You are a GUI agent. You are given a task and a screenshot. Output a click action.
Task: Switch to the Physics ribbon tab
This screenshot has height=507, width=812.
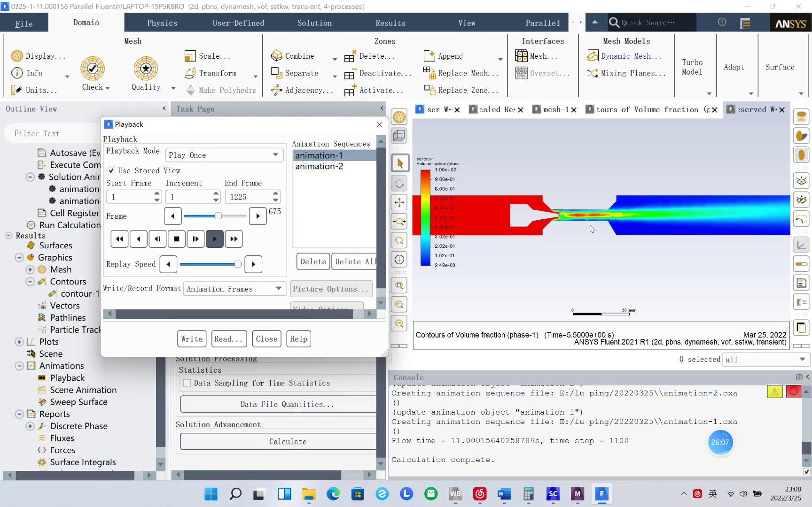(162, 23)
